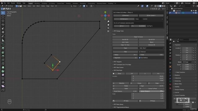The height and width of the screenshot is (111, 198).
Task: Click the Origin To Cursor button
Action: click(x=138, y=37)
